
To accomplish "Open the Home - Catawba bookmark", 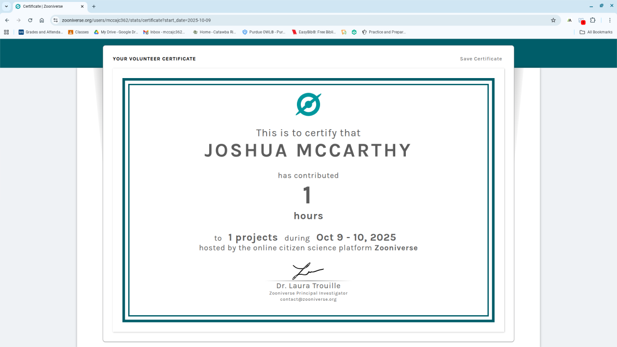I will pos(215,32).
